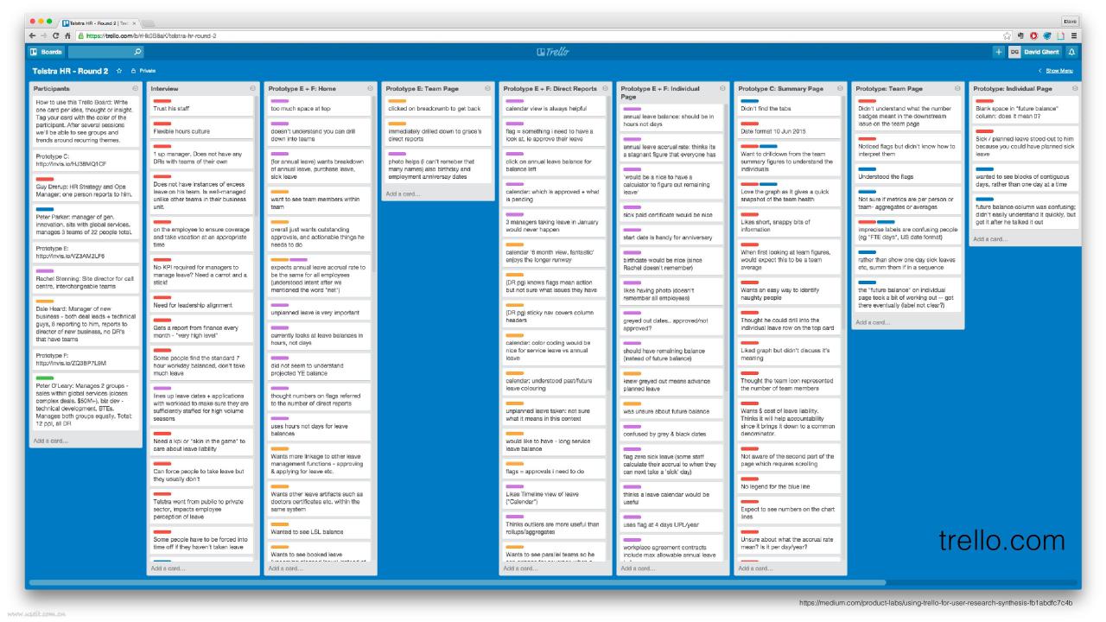This screenshot has height=622, width=1106.
Task: Open the Peter Parker participant card
Action: coord(84,223)
